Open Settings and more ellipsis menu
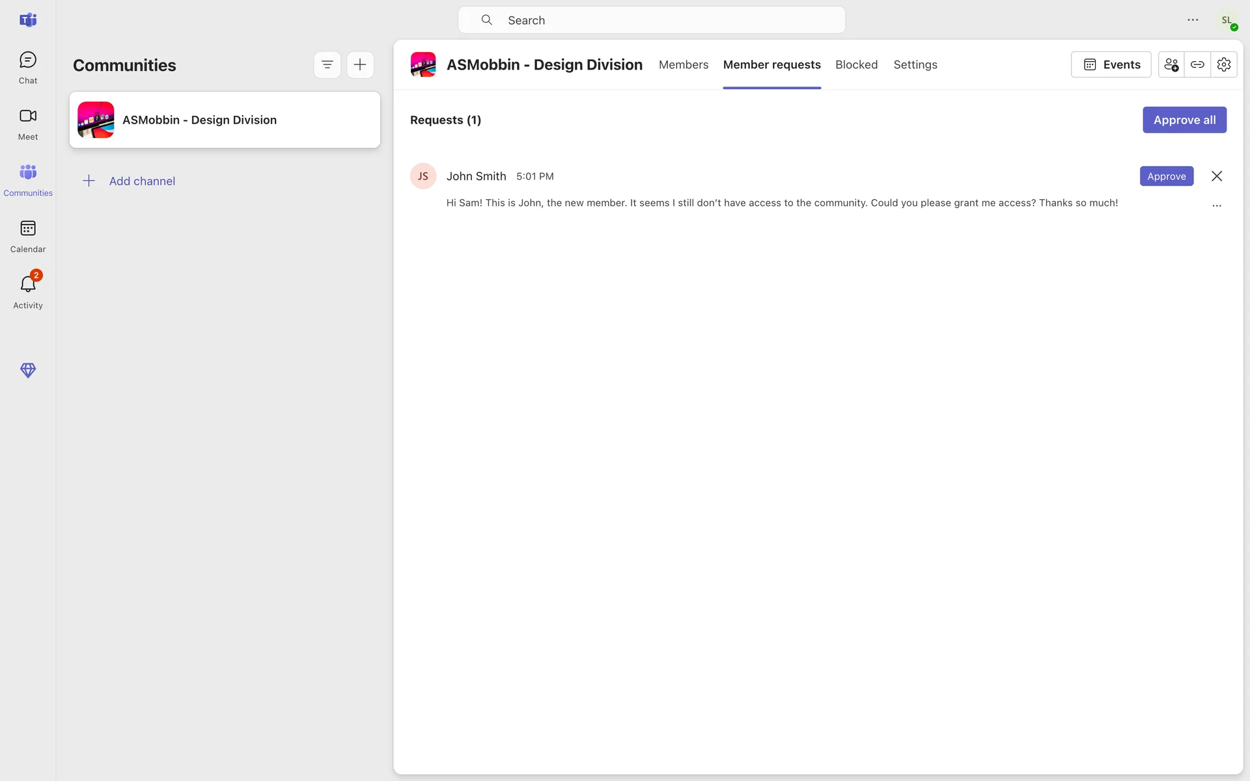The image size is (1250, 781). pyautogui.click(x=1193, y=20)
